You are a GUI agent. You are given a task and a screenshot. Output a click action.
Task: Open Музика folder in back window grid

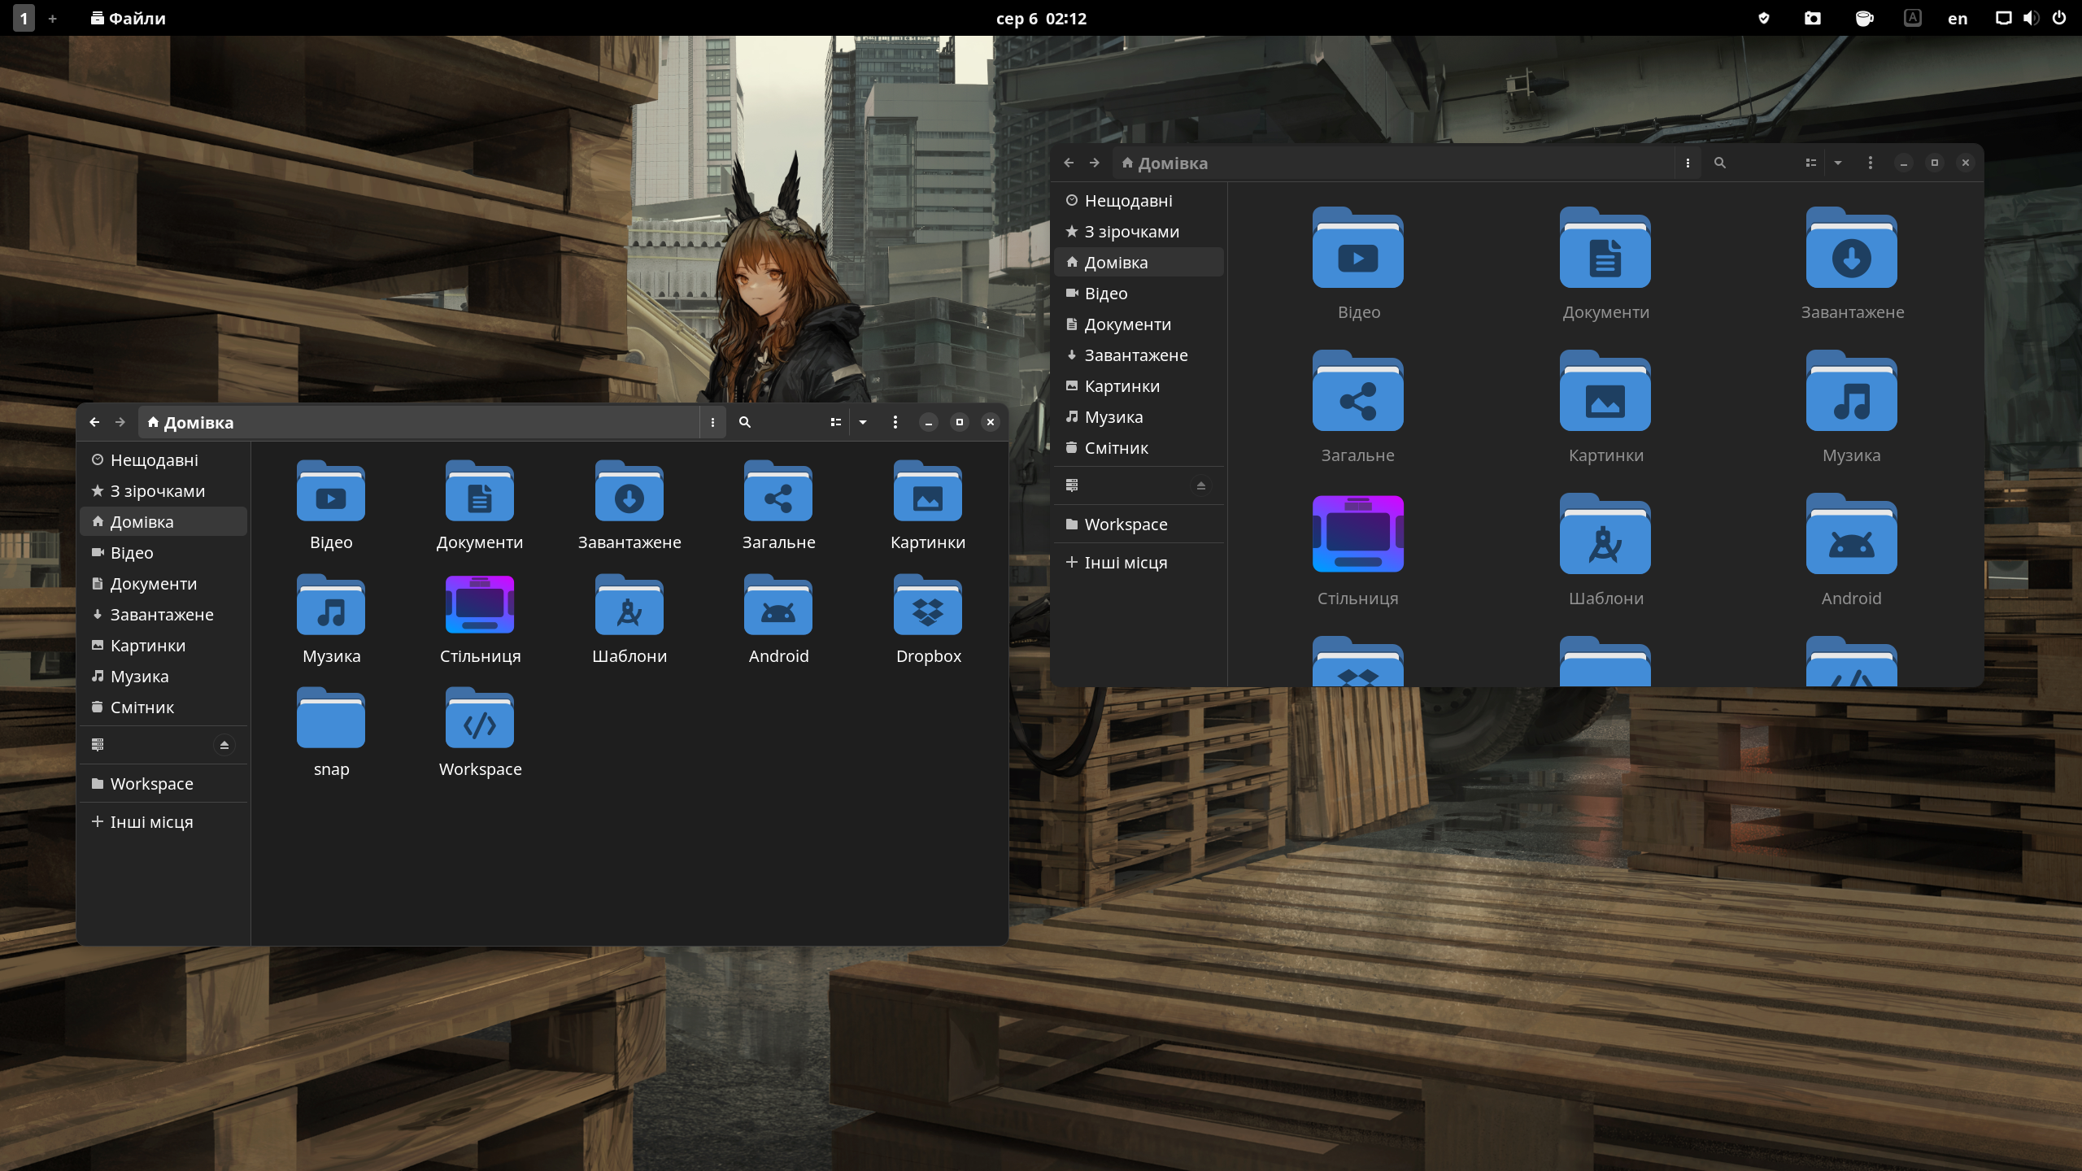coord(1852,407)
